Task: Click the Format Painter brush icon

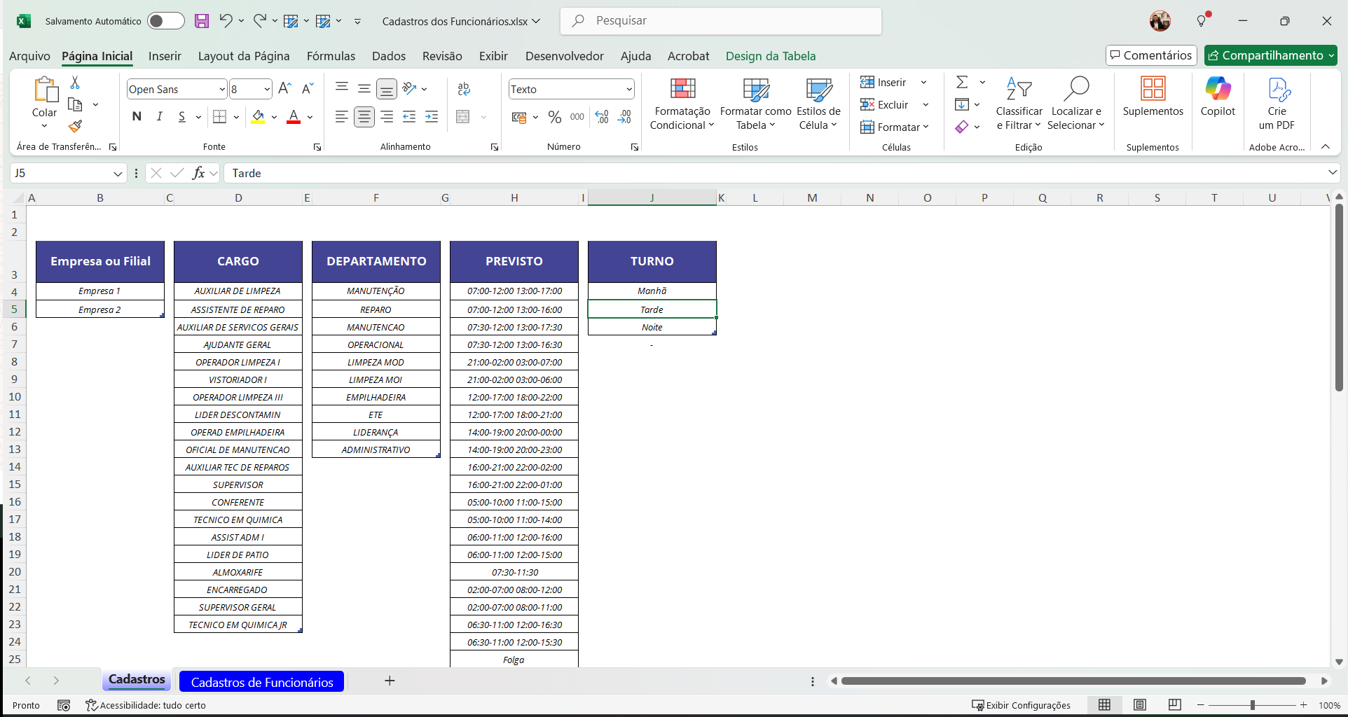Action: [75, 126]
